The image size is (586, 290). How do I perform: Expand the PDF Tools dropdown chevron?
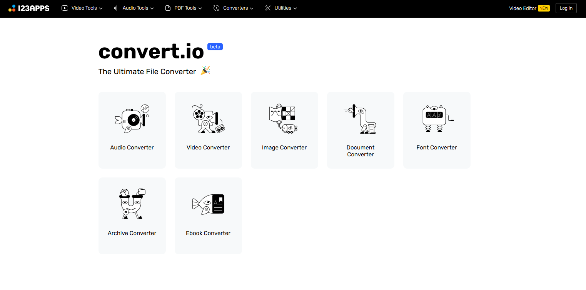pos(200,8)
